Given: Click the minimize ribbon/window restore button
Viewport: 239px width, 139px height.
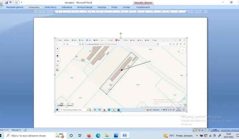Looking at the screenshot, I should pos(231,2).
